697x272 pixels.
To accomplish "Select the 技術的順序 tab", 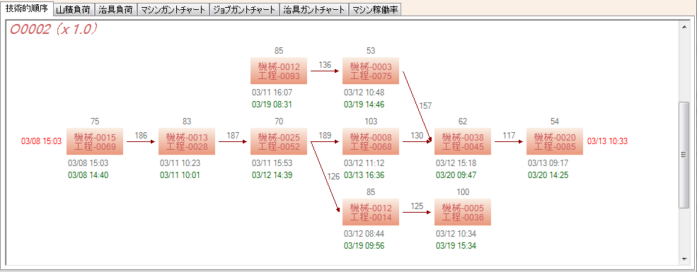I will (x=26, y=8).
